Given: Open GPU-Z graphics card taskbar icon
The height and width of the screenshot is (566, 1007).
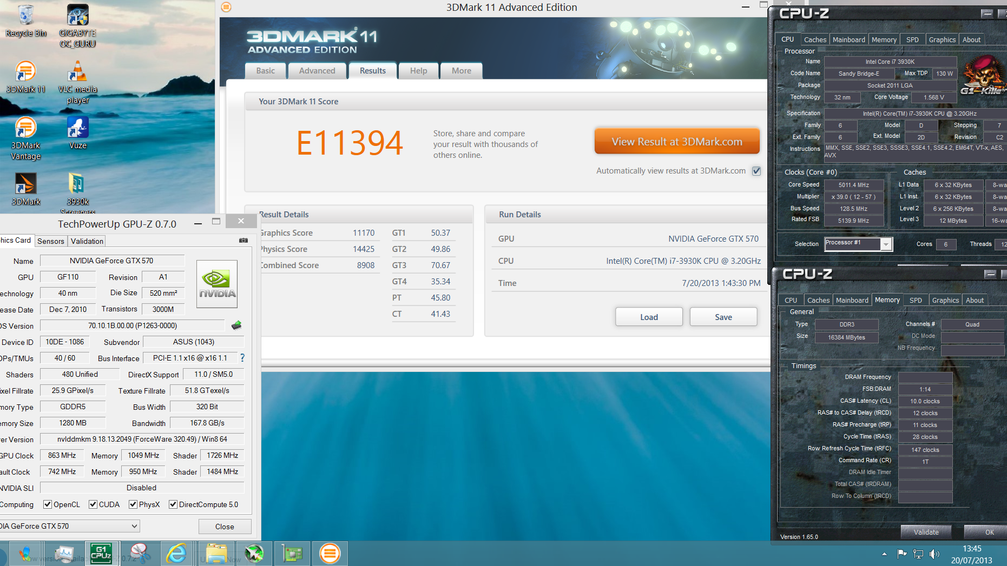Looking at the screenshot, I should (x=292, y=553).
